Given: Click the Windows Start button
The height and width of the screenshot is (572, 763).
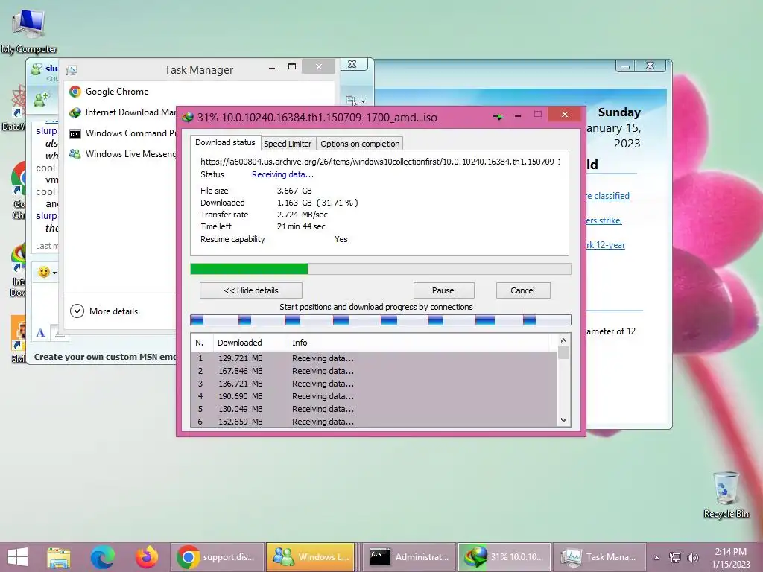Looking at the screenshot, I should coord(18,557).
